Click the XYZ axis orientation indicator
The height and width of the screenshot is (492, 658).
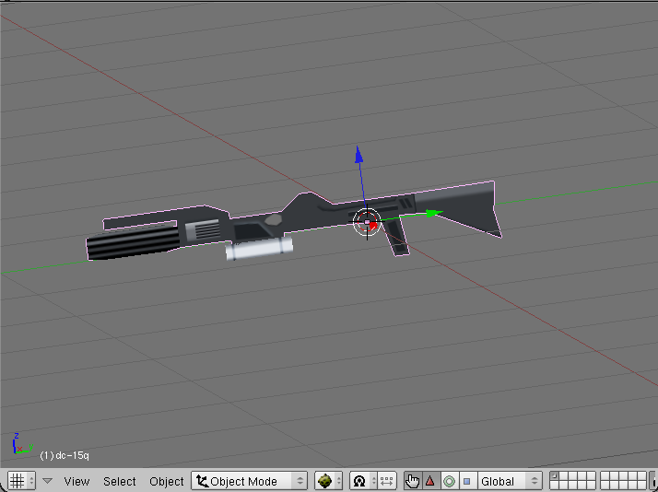(22, 444)
